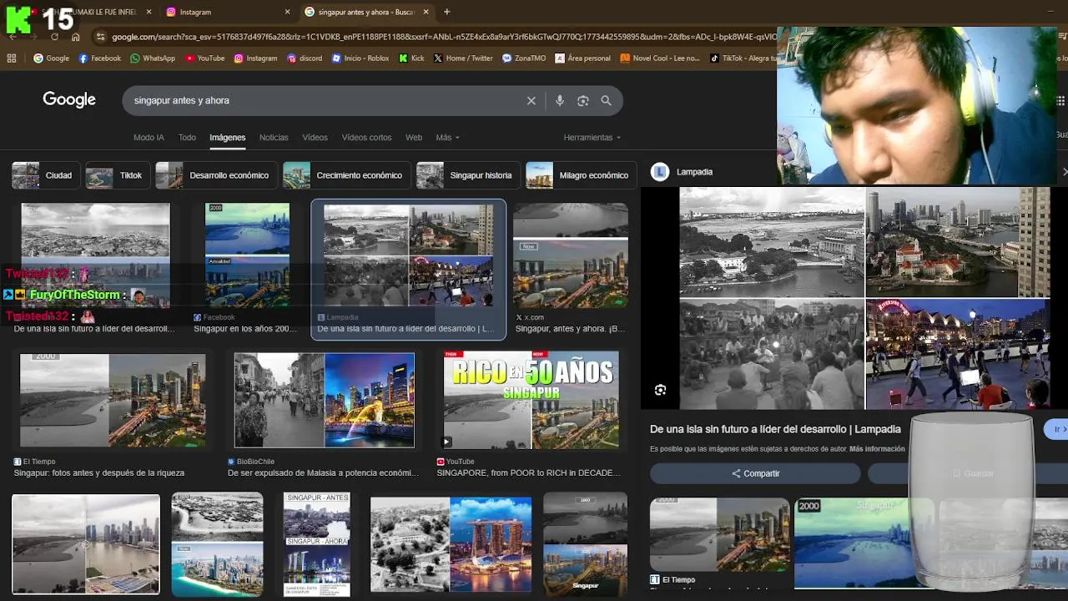
Task: Filter by the Singapur historia chip
Action: pos(467,175)
